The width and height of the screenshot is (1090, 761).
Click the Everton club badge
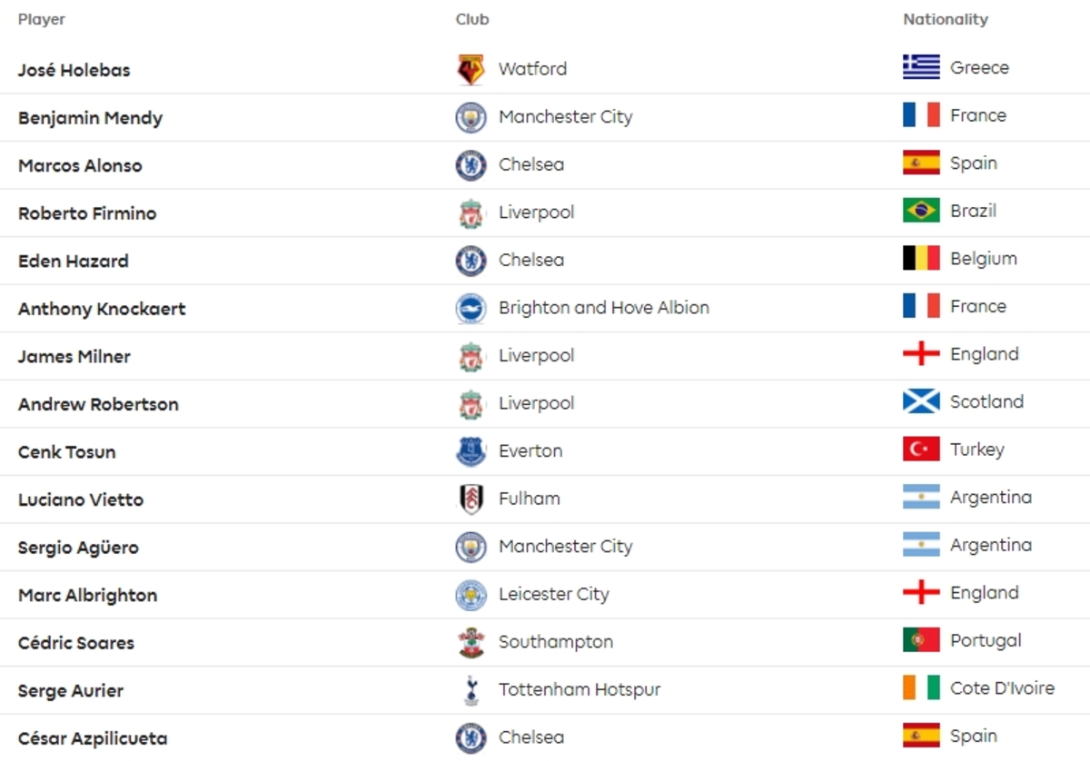(x=471, y=451)
